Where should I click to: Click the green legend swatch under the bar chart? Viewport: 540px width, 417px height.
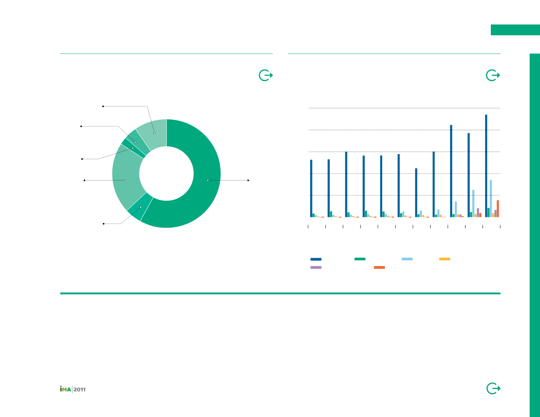[x=360, y=259]
